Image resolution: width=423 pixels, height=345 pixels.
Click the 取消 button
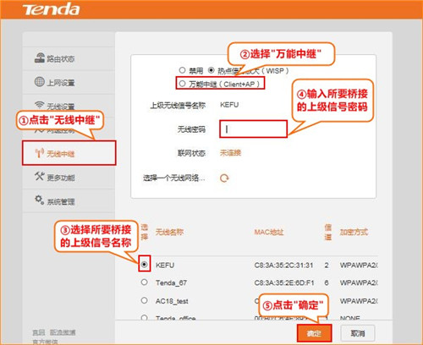point(358,333)
